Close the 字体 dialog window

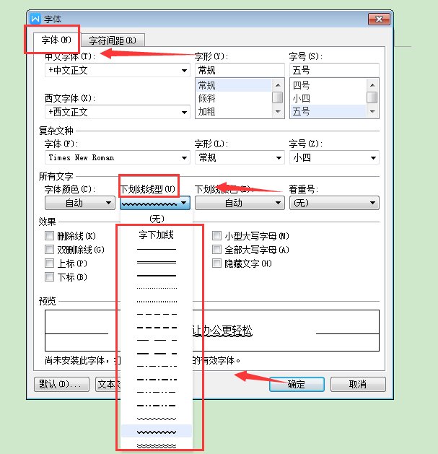point(379,19)
